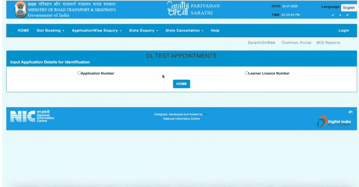Increase font size with A+ icon
The height and width of the screenshot is (187, 359).
(x=348, y=15)
